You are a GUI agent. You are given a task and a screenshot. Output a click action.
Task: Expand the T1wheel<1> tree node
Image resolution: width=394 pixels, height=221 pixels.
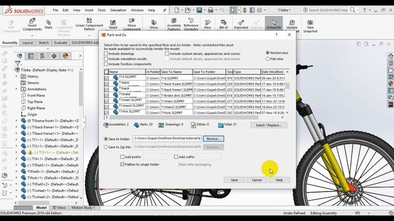click(17, 190)
